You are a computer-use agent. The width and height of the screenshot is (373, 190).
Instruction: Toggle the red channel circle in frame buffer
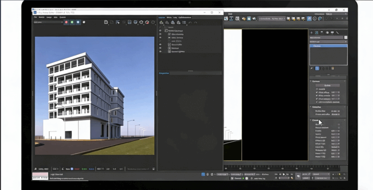(67, 22)
